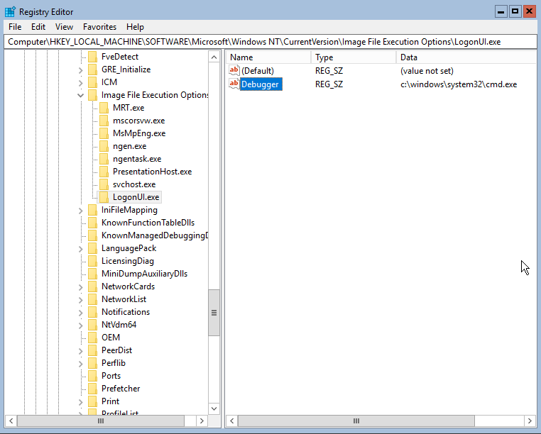Click tree pane scroll left arrow
This screenshot has height=434, width=541.
tap(11, 421)
